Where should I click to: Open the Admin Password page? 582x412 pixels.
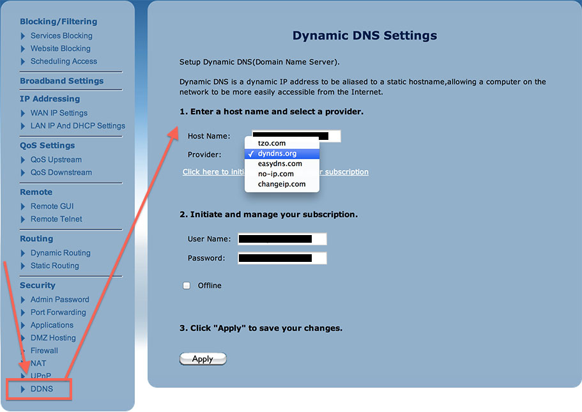pos(60,300)
